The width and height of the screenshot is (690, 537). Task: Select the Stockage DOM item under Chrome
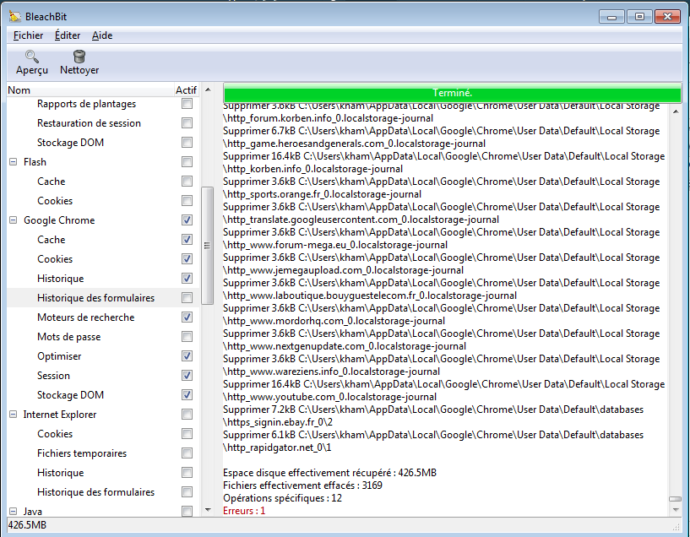coord(70,395)
